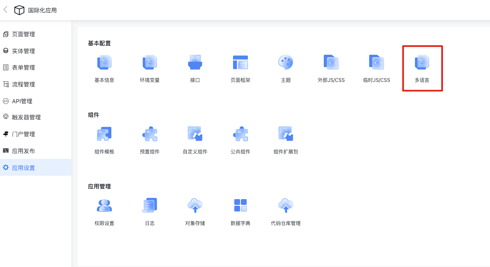Go back using the top-left arrow
490x267 pixels.
[x=5, y=10]
